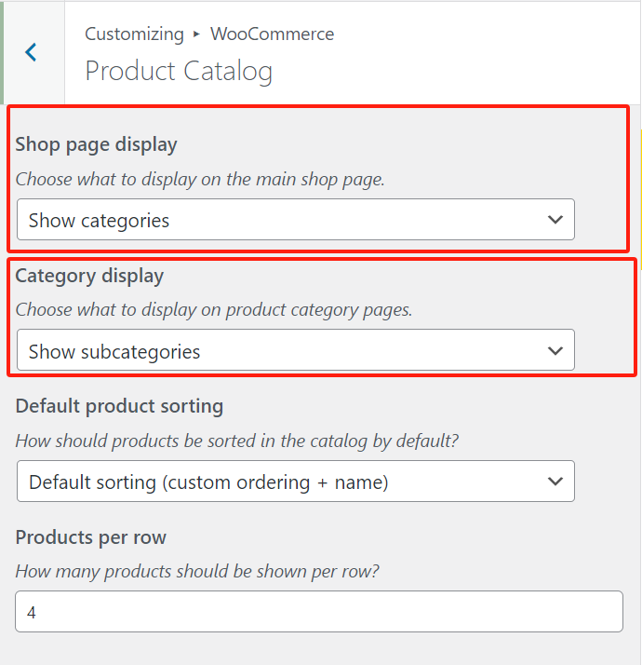Click the WooCommerce breadcrumb text
The image size is (642, 665).
tap(272, 34)
